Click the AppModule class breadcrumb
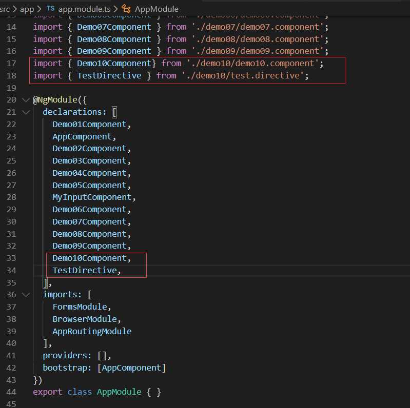Viewport: 410px width, 408px height. tap(157, 9)
